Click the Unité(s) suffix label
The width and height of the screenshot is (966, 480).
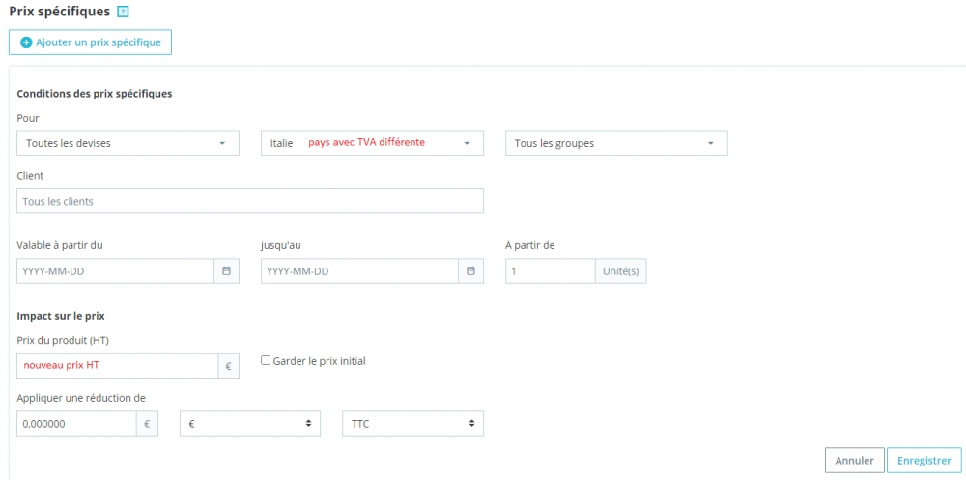coord(620,271)
